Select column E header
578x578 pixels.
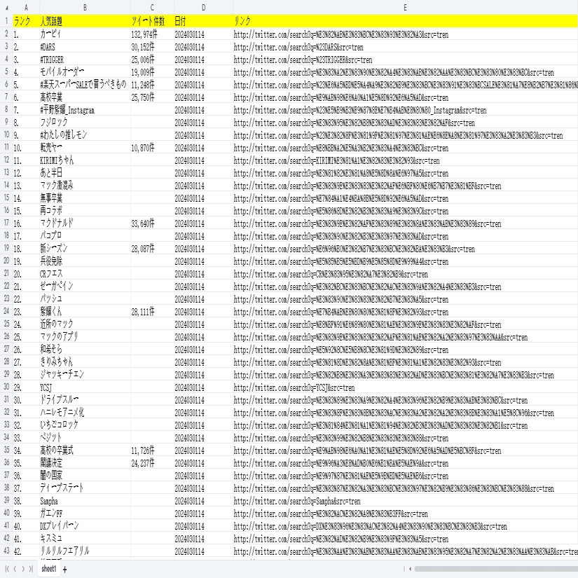click(x=406, y=8)
